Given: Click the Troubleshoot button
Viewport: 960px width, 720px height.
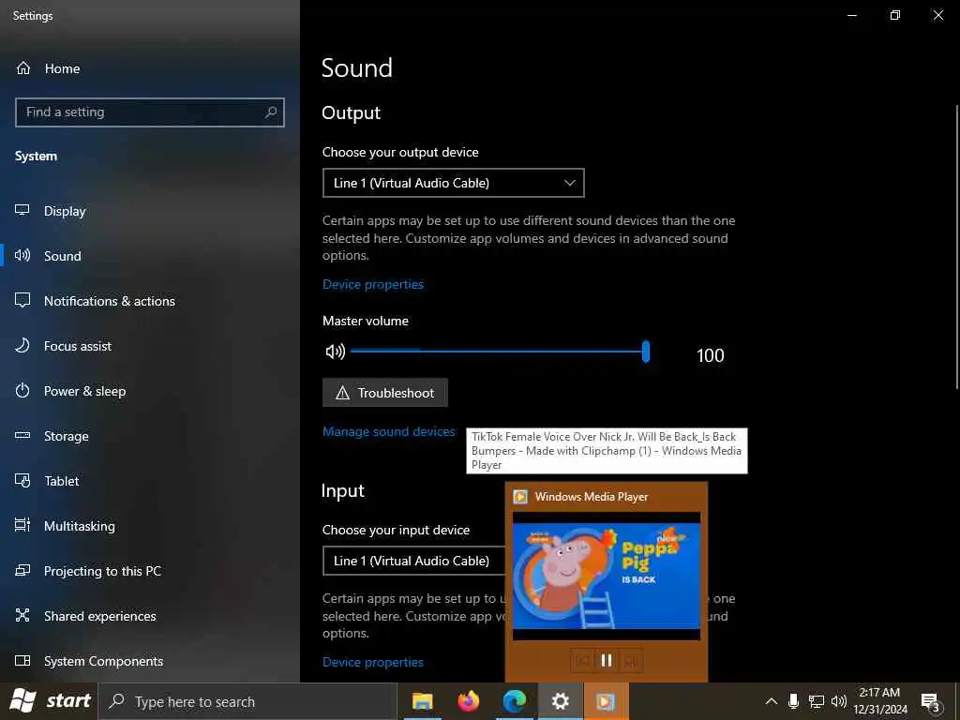Looking at the screenshot, I should (x=385, y=393).
